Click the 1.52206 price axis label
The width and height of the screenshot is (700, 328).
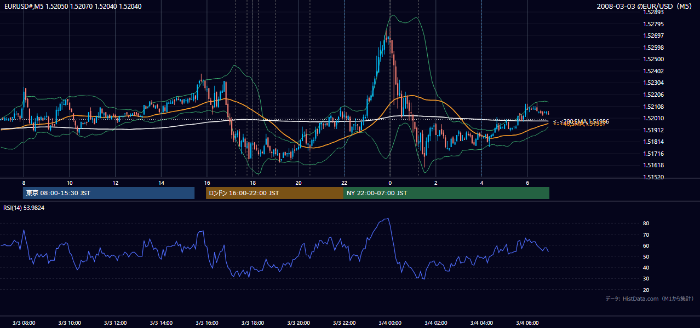pos(653,95)
